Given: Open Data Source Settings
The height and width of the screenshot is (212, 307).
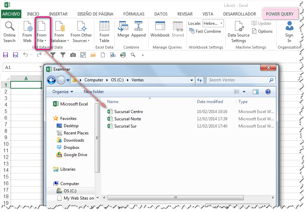Looking at the screenshot, I should [238, 33].
